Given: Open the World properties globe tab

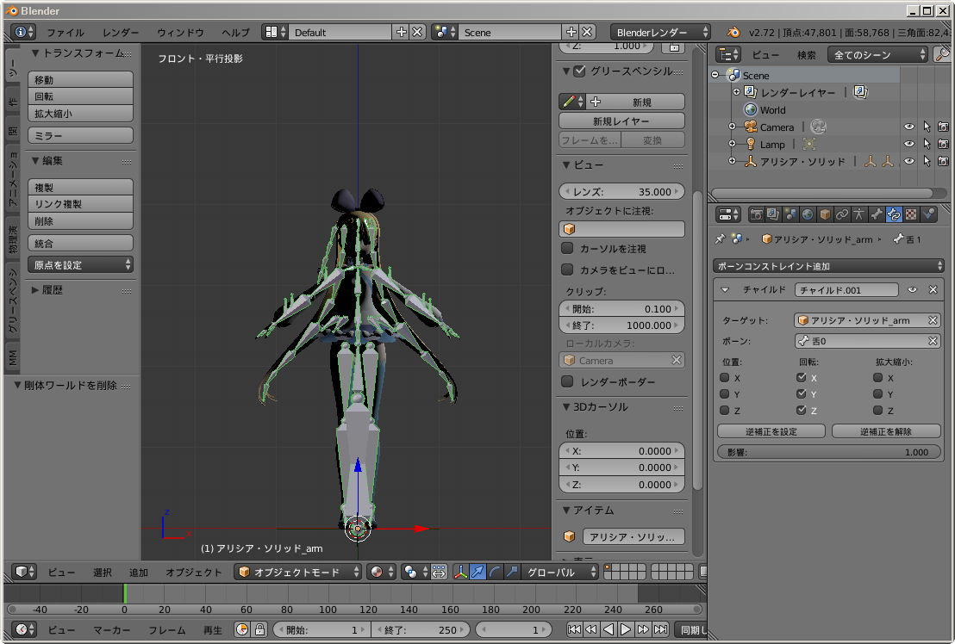Looking at the screenshot, I should [807, 214].
